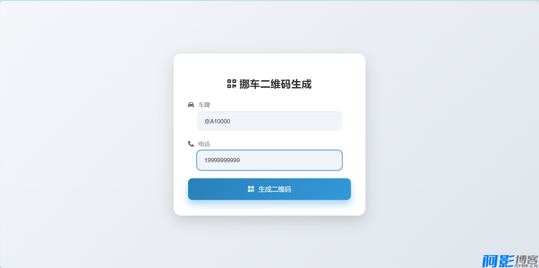
Task: Click the AYBK.CN watermark text
Action: pos(526,266)
